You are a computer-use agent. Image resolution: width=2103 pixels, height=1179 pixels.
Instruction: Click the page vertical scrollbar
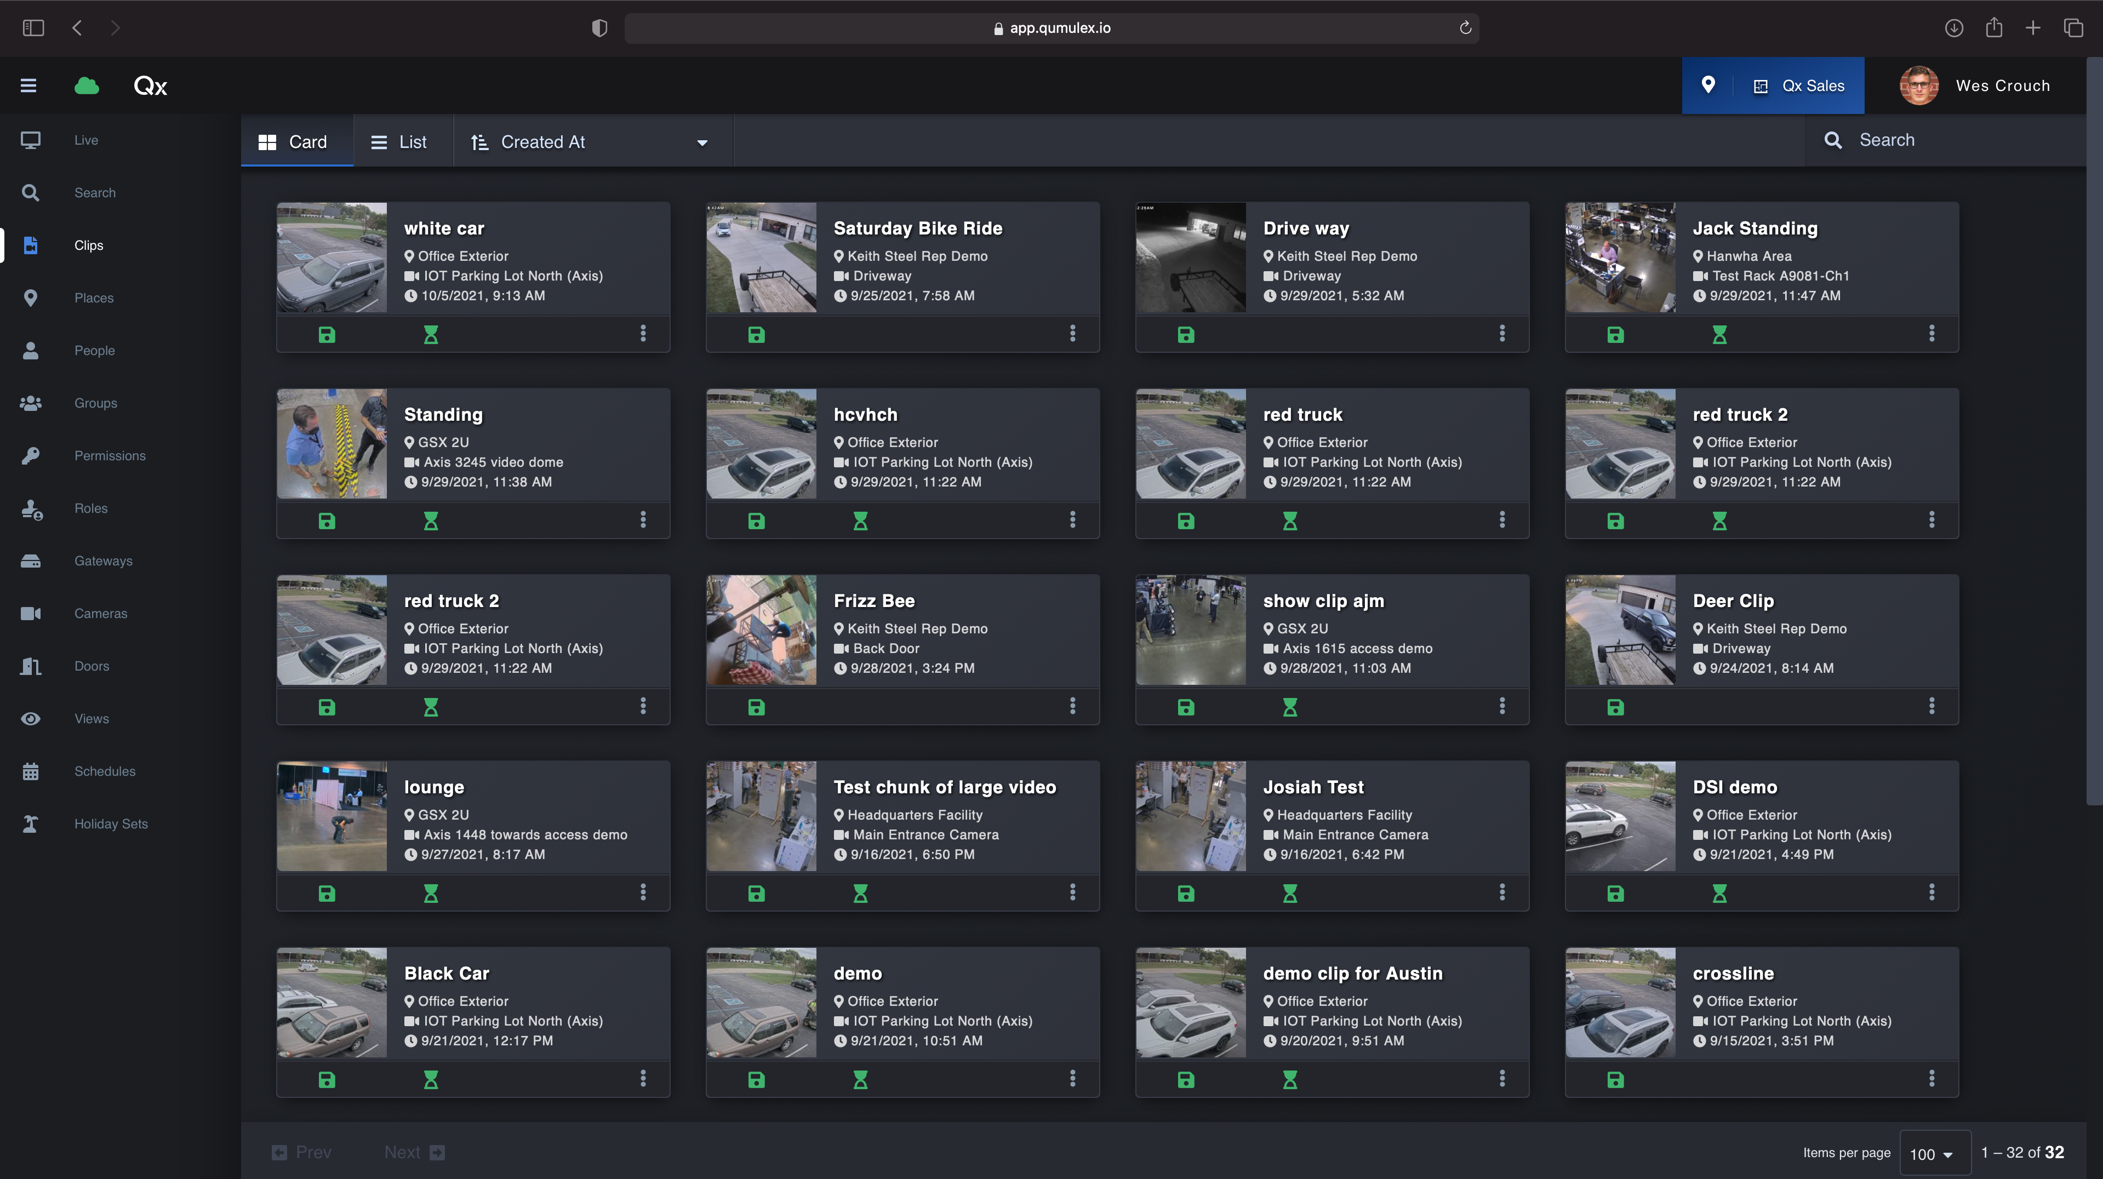coord(2094,431)
